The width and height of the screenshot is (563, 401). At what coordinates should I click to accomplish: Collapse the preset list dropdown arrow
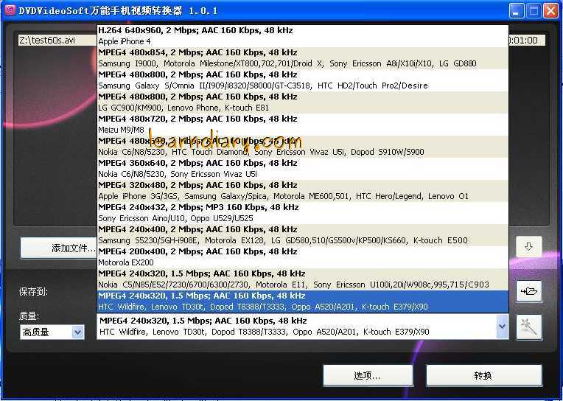(x=502, y=327)
